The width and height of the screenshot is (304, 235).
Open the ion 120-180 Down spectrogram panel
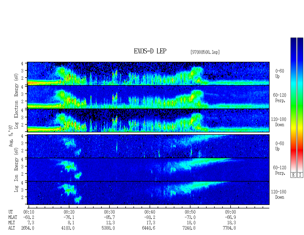pyautogui.click(x=148, y=193)
